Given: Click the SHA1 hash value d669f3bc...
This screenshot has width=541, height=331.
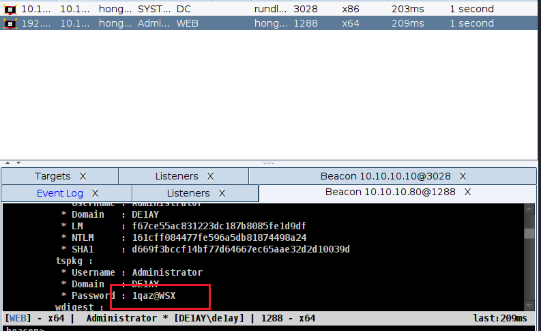Looking at the screenshot, I should click(x=241, y=249).
